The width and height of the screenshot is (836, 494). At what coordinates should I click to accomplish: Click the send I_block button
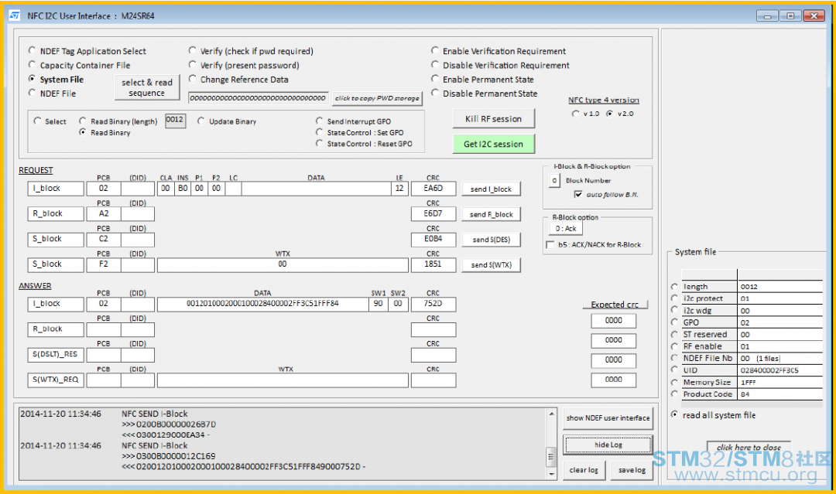click(491, 189)
